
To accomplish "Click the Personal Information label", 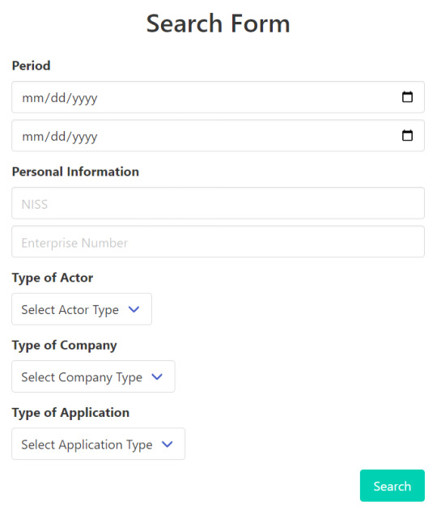I will 75,172.
